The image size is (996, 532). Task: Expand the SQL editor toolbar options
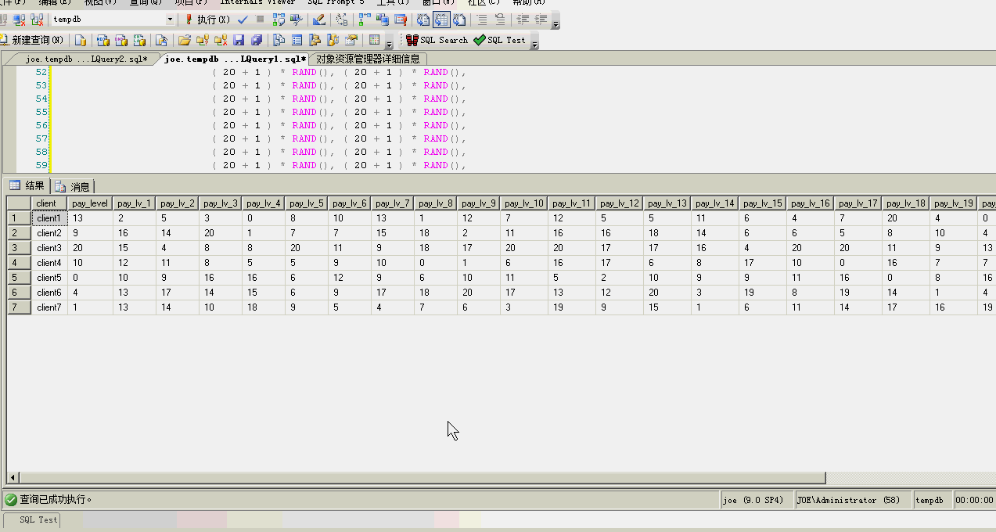[x=556, y=23]
